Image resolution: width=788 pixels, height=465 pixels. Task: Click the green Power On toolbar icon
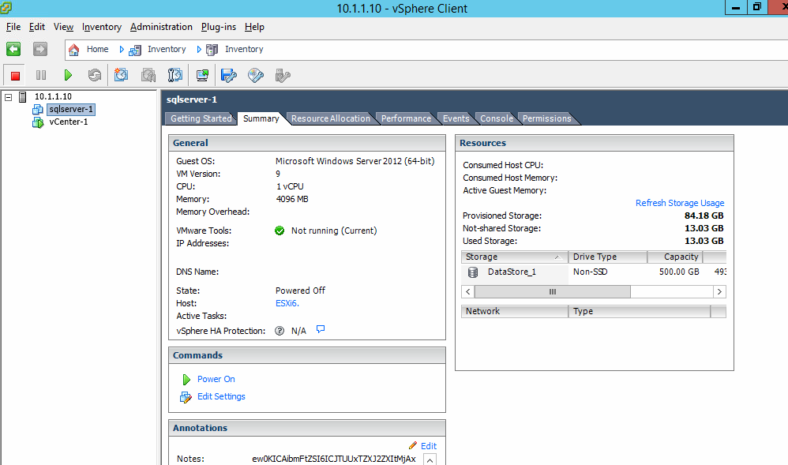(x=68, y=76)
